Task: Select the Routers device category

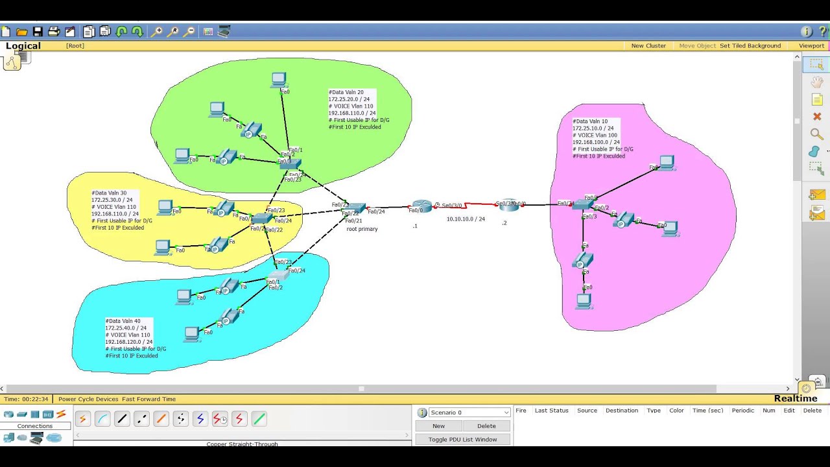Action: 8,414
